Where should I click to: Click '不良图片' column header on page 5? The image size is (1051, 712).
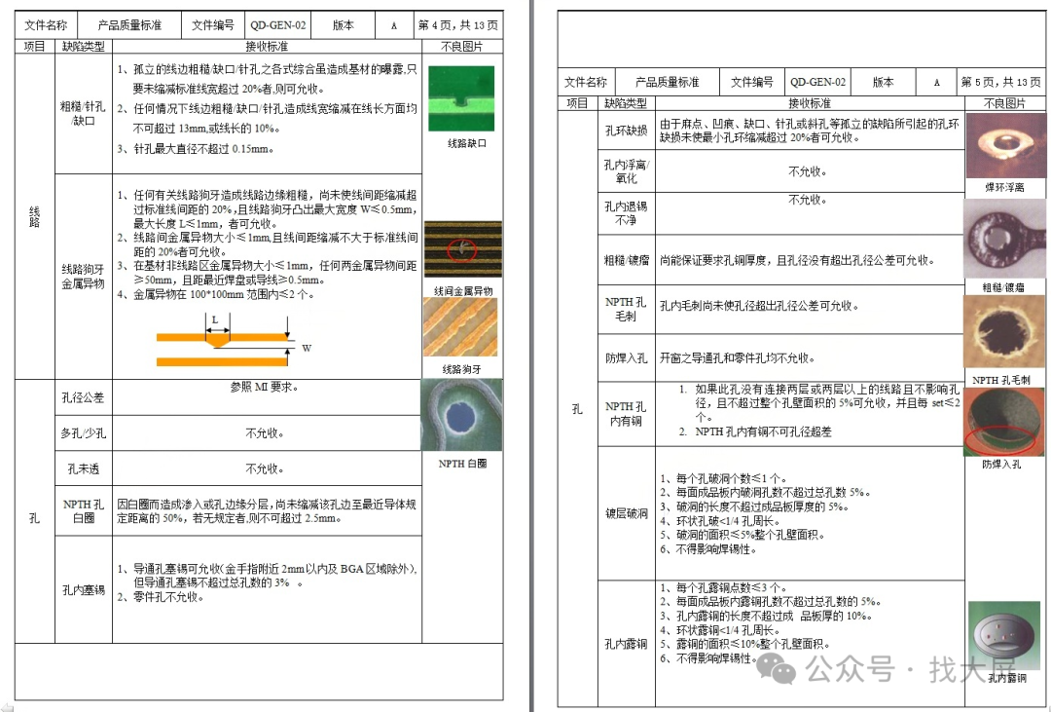pos(1004,103)
